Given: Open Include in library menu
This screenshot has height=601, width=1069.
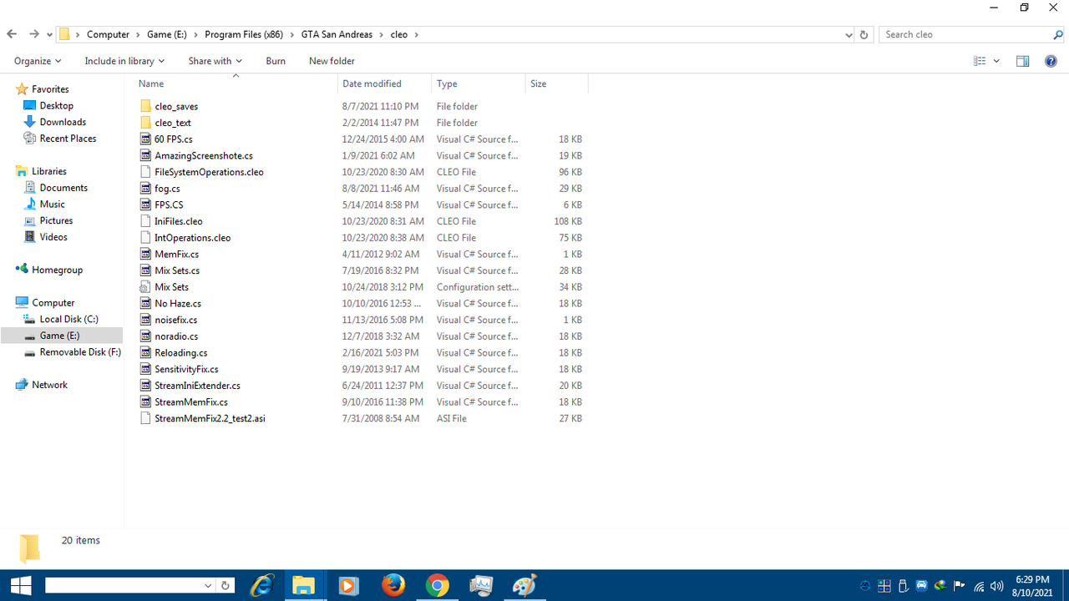Looking at the screenshot, I should 124,61.
